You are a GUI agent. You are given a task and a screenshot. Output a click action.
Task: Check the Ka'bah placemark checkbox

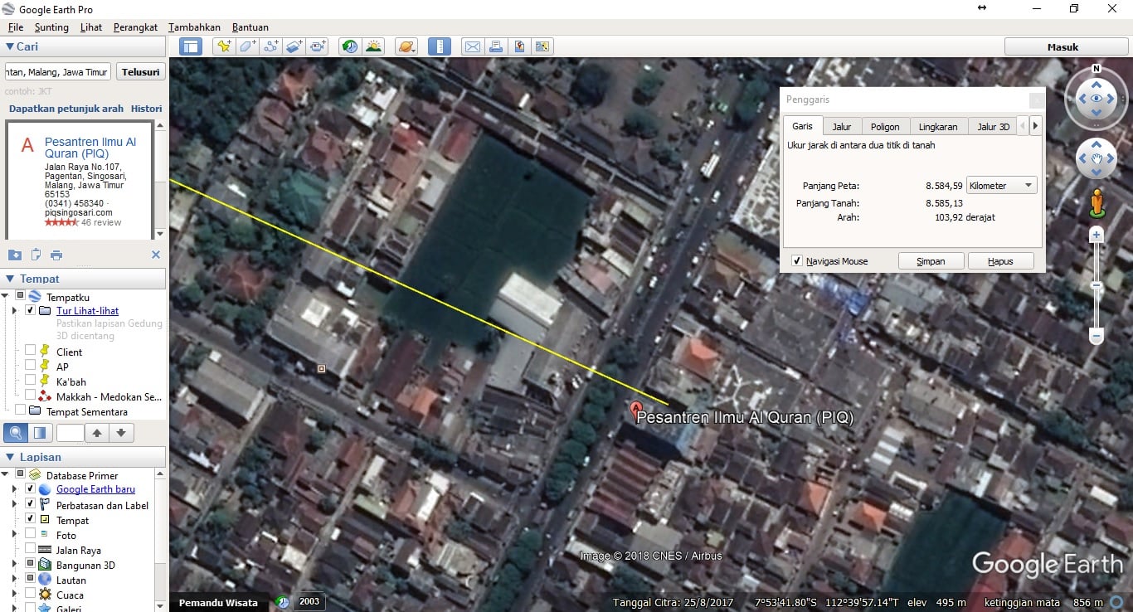click(x=31, y=381)
